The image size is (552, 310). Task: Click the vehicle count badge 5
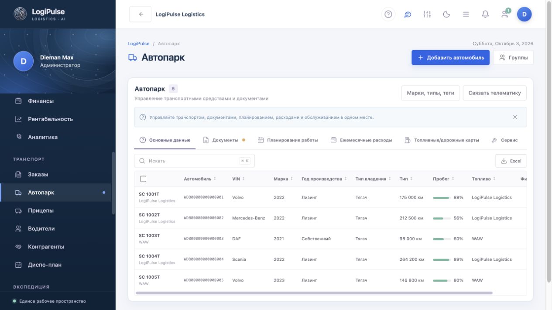[x=173, y=89]
